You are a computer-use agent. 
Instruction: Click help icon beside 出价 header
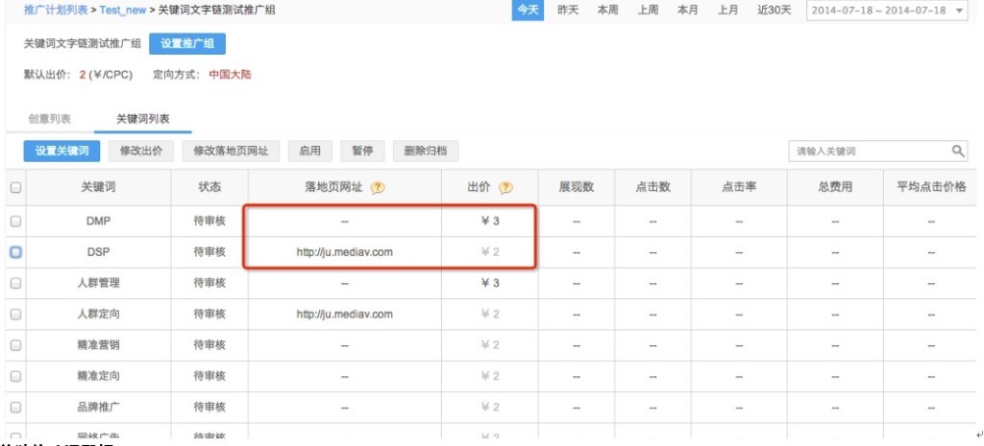coord(505,188)
